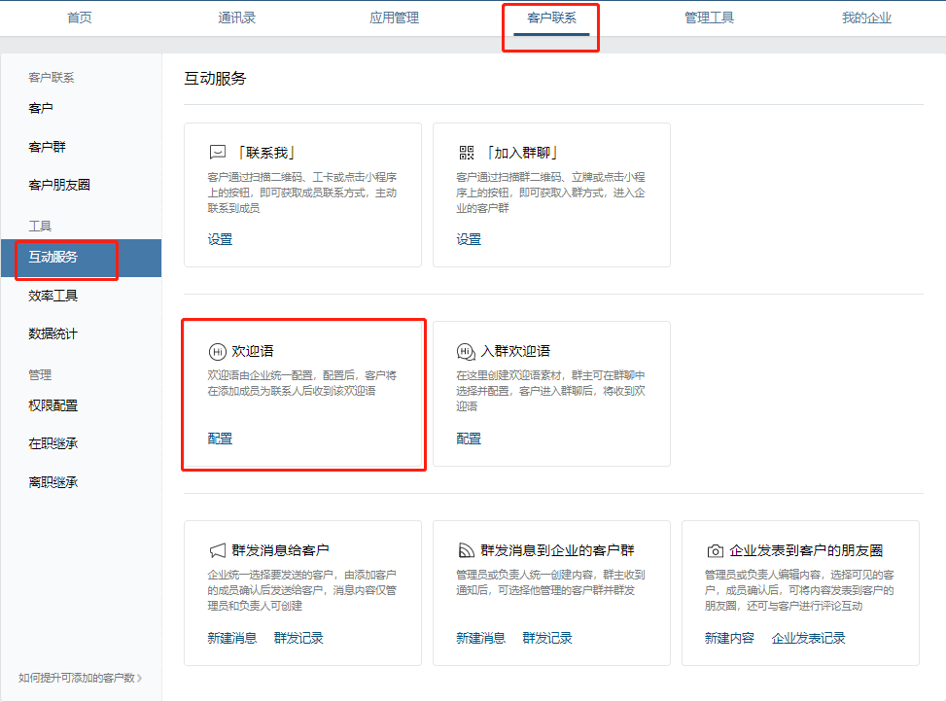This screenshot has width=946, height=702.
Task: Go to the 通讯录 tab
Action: (237, 18)
